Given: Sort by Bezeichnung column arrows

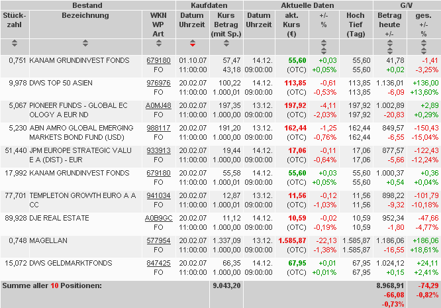Looking at the screenshot, I should 85,43.
